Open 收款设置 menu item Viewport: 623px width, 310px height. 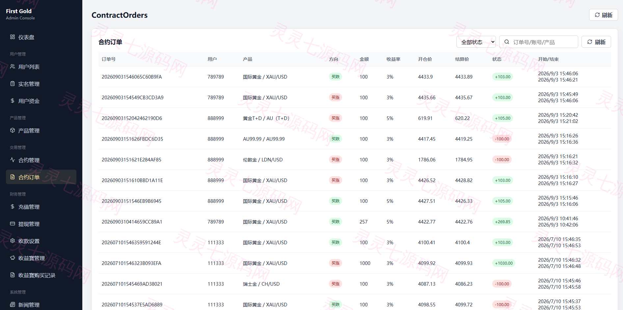[41, 241]
